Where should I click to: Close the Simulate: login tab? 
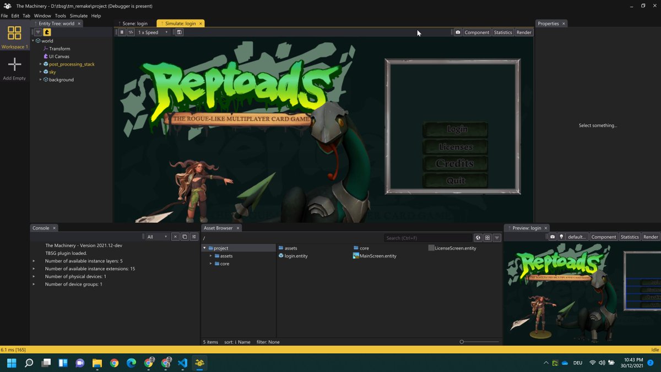tap(201, 24)
